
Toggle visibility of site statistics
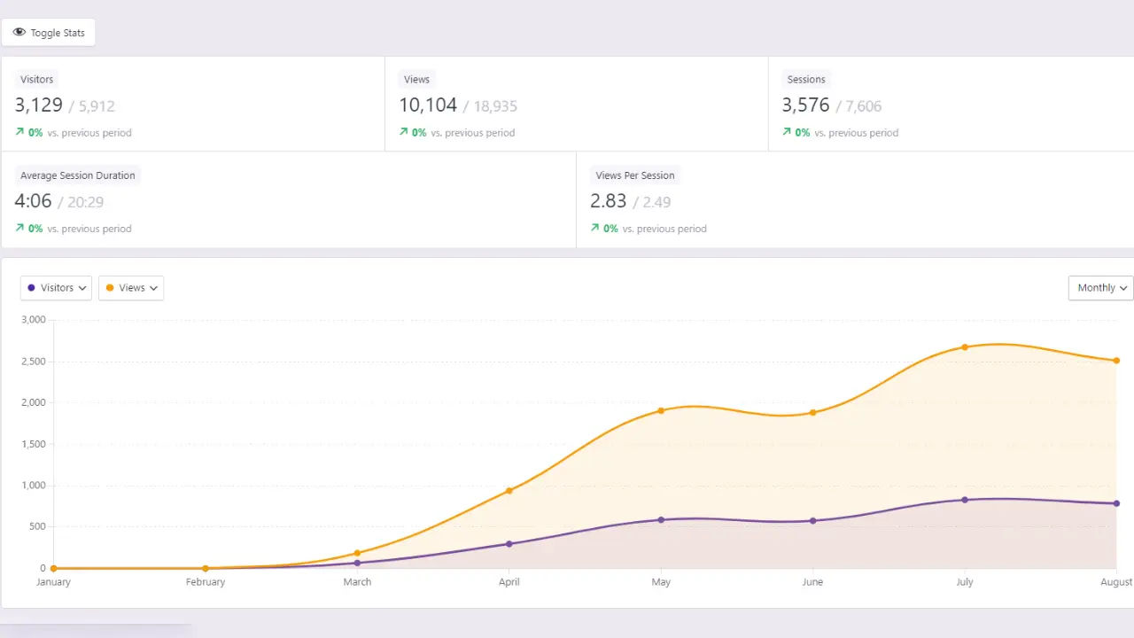click(x=49, y=32)
